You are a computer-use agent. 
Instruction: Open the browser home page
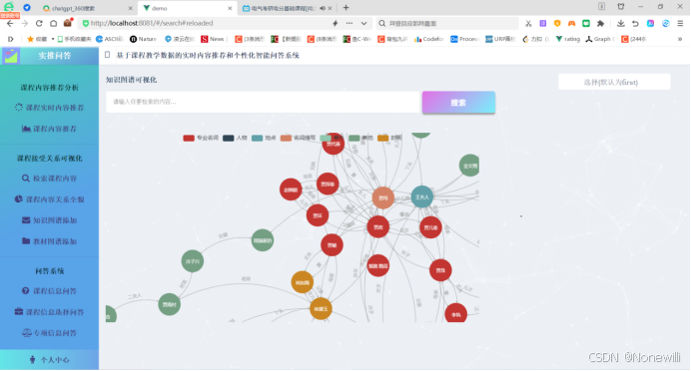[53, 23]
